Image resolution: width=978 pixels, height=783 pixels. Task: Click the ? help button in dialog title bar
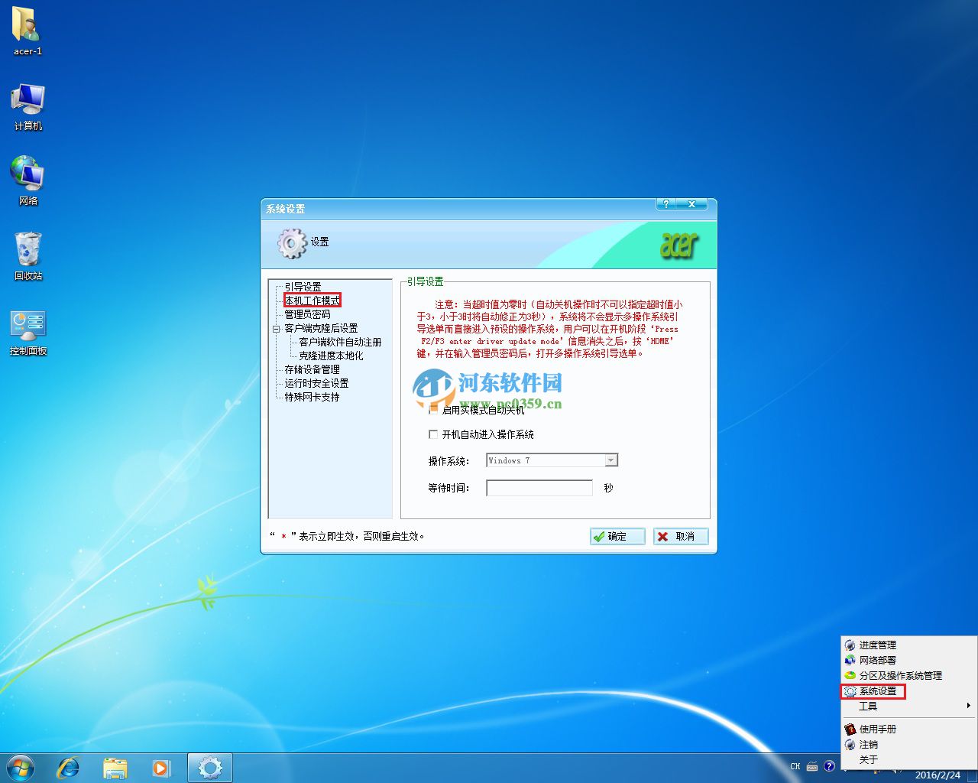tap(665, 204)
